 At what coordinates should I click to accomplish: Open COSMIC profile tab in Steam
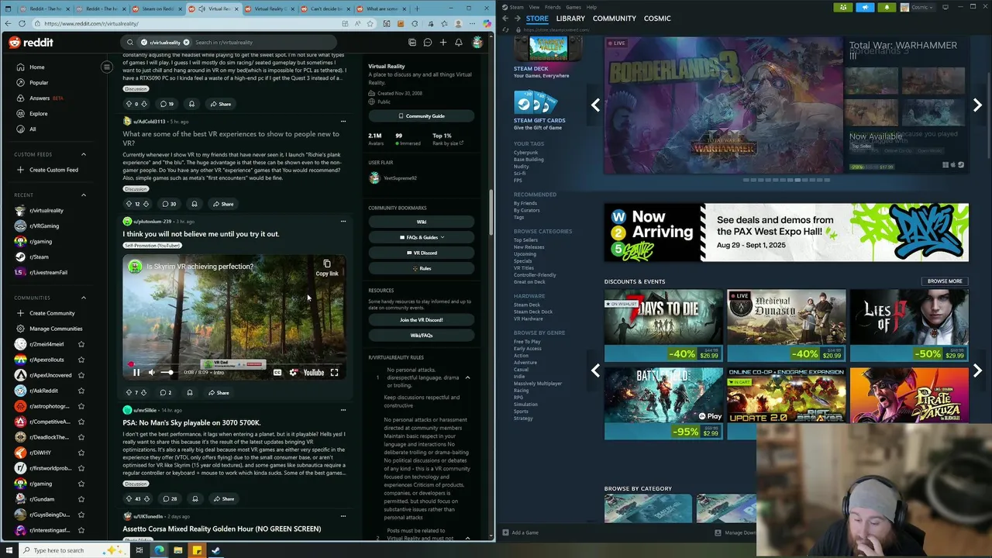pos(657,19)
